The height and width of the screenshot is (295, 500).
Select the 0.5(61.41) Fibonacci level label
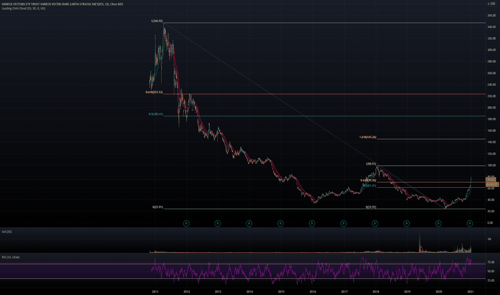pyautogui.click(x=370, y=186)
